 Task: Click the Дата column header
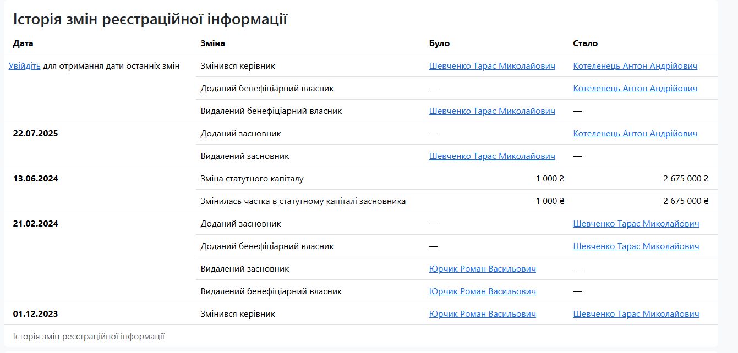coord(23,43)
